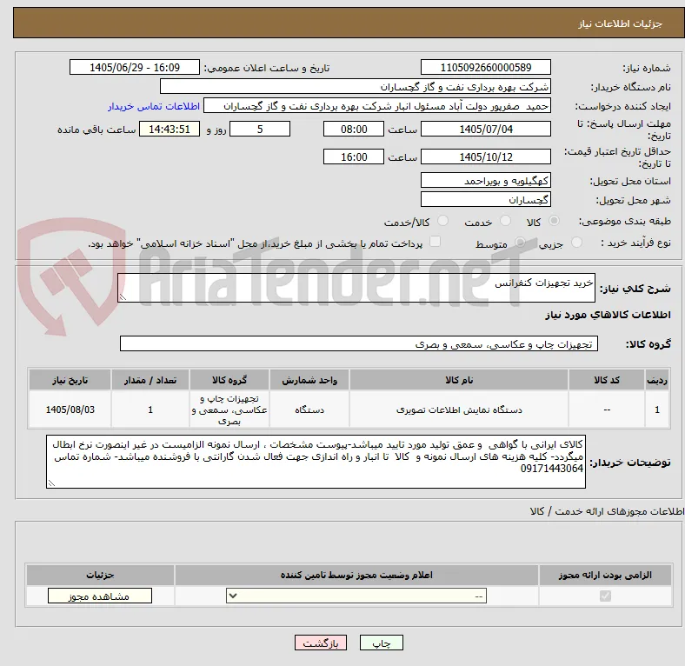Image resolution: width=685 pixels, height=666 pixels.
Task: Click the کد کالا column header
Action: [x=607, y=380]
